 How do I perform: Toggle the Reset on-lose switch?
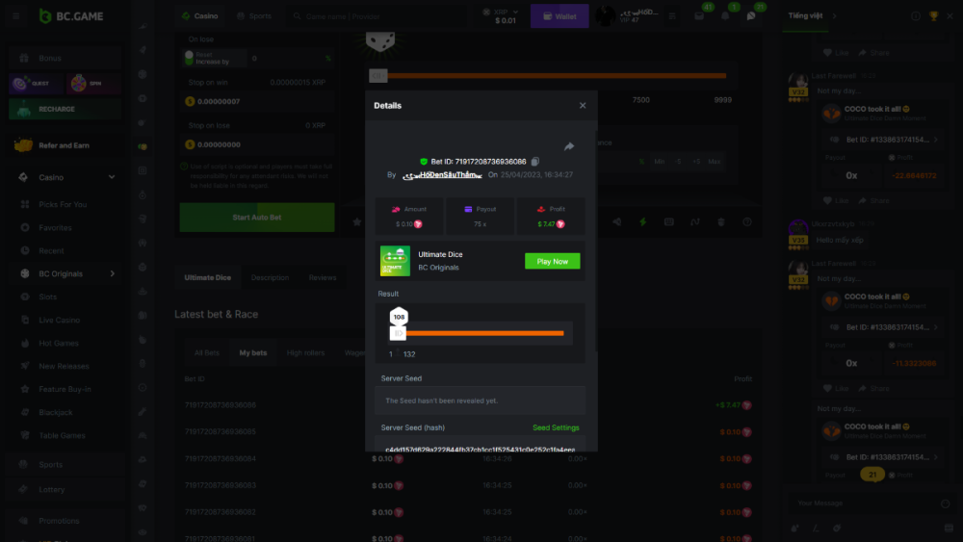[189, 58]
